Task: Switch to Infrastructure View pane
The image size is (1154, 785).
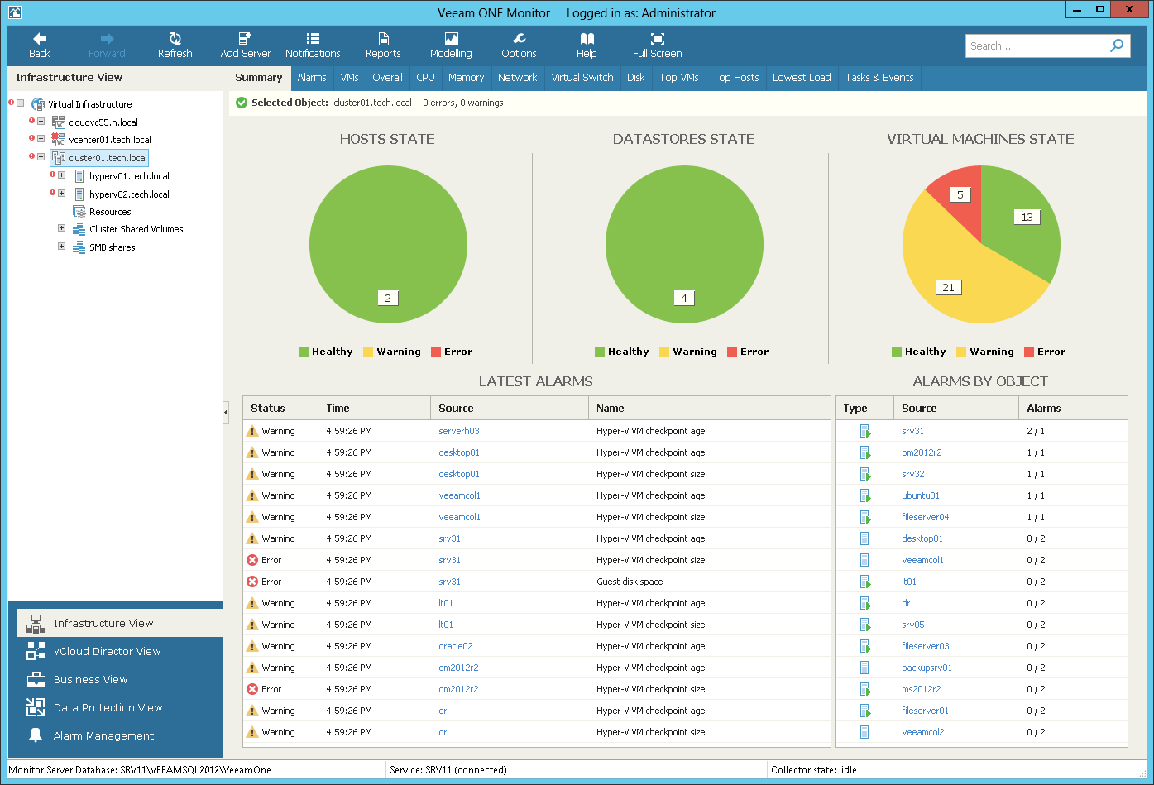Action: (x=119, y=624)
